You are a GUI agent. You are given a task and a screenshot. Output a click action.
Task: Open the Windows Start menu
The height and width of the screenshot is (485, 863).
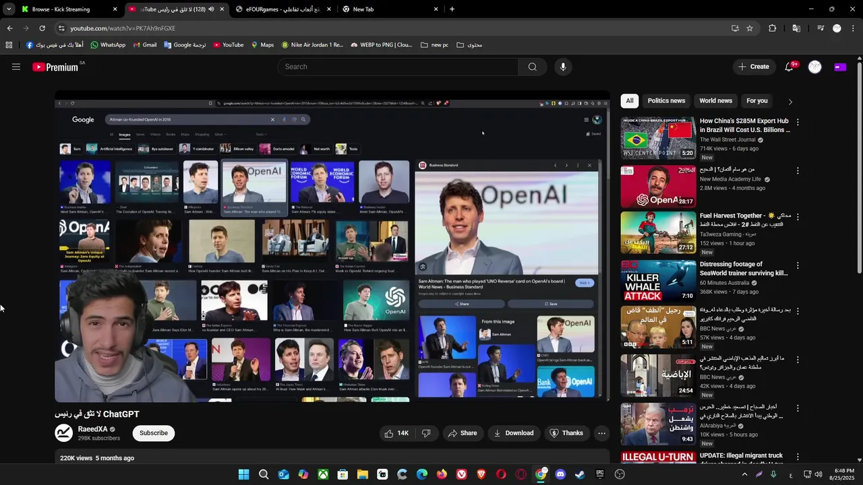click(243, 474)
